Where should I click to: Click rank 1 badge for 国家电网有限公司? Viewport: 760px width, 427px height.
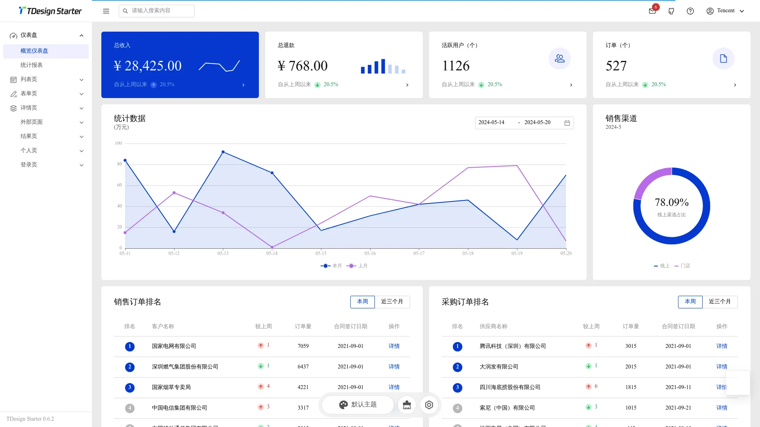tap(130, 347)
